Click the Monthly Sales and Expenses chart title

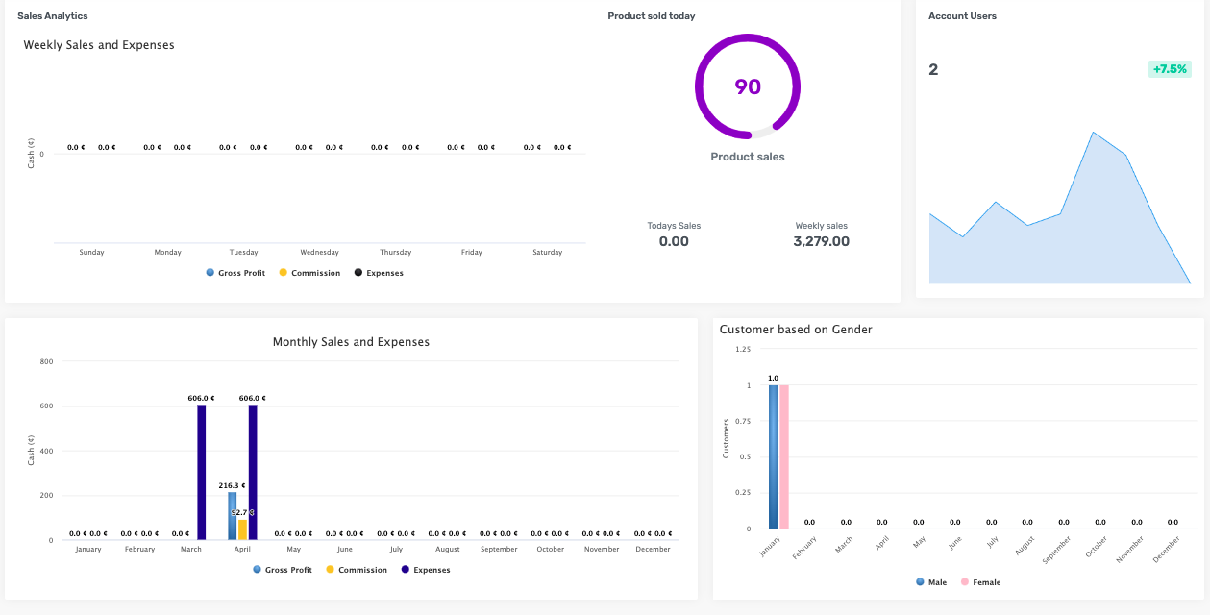pos(351,342)
